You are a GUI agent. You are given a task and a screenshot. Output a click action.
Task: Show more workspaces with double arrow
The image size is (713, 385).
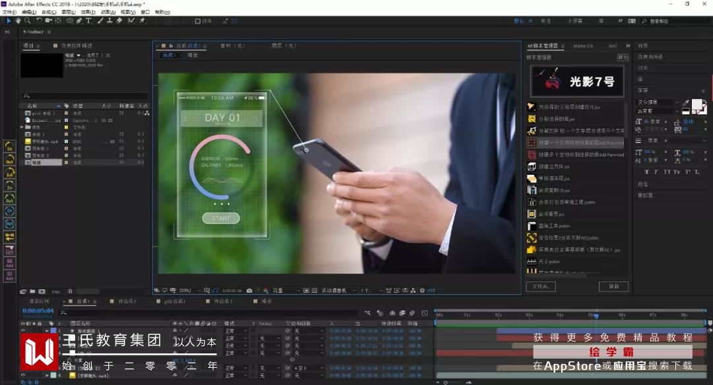click(x=620, y=21)
